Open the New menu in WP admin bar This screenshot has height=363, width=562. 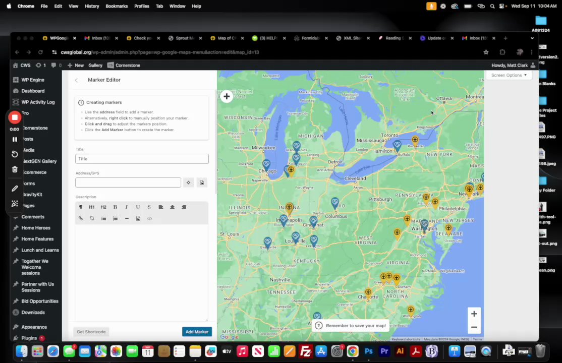(x=76, y=66)
